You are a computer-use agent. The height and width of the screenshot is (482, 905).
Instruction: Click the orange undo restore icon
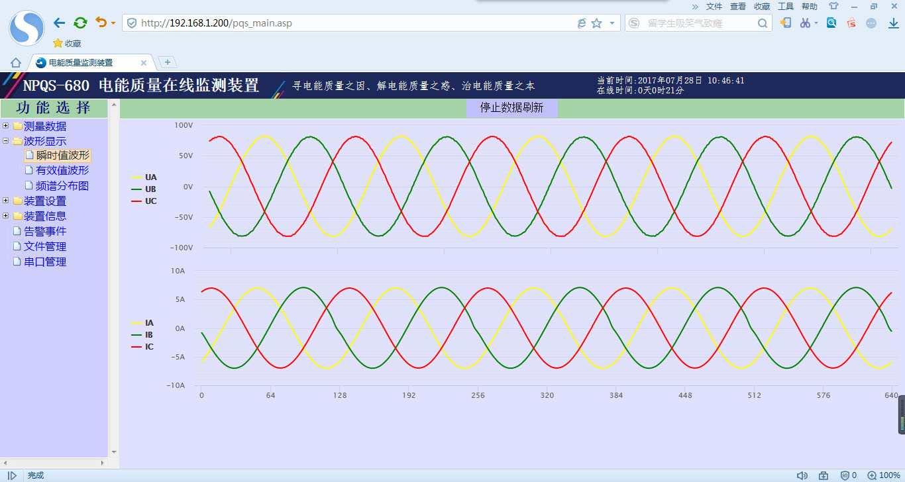click(x=101, y=23)
